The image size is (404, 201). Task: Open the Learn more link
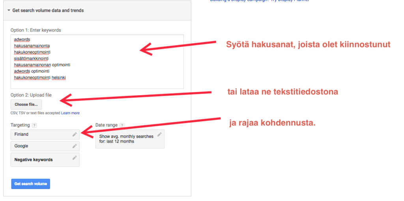[x=70, y=113]
